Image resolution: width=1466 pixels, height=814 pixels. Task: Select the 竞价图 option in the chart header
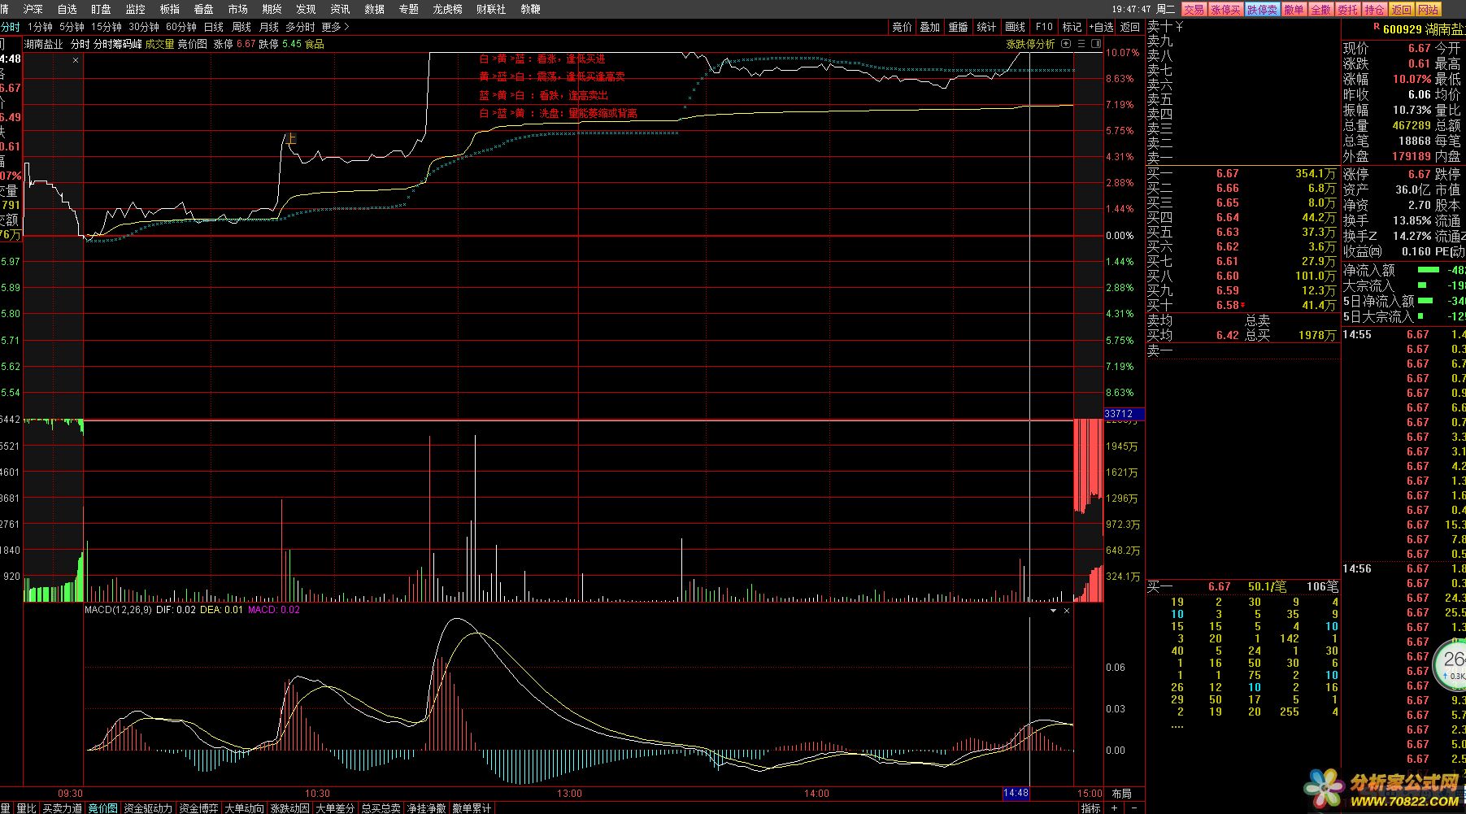coord(193,44)
